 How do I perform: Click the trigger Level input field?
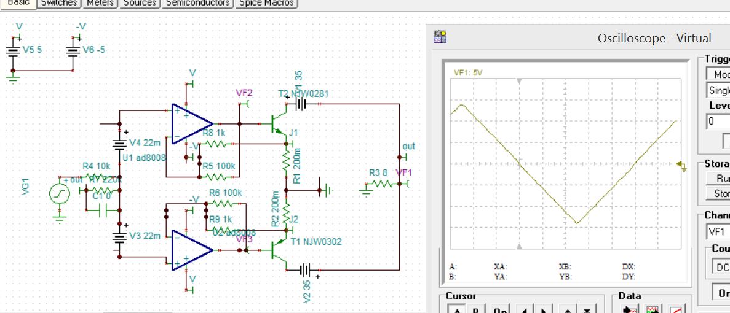(x=718, y=122)
